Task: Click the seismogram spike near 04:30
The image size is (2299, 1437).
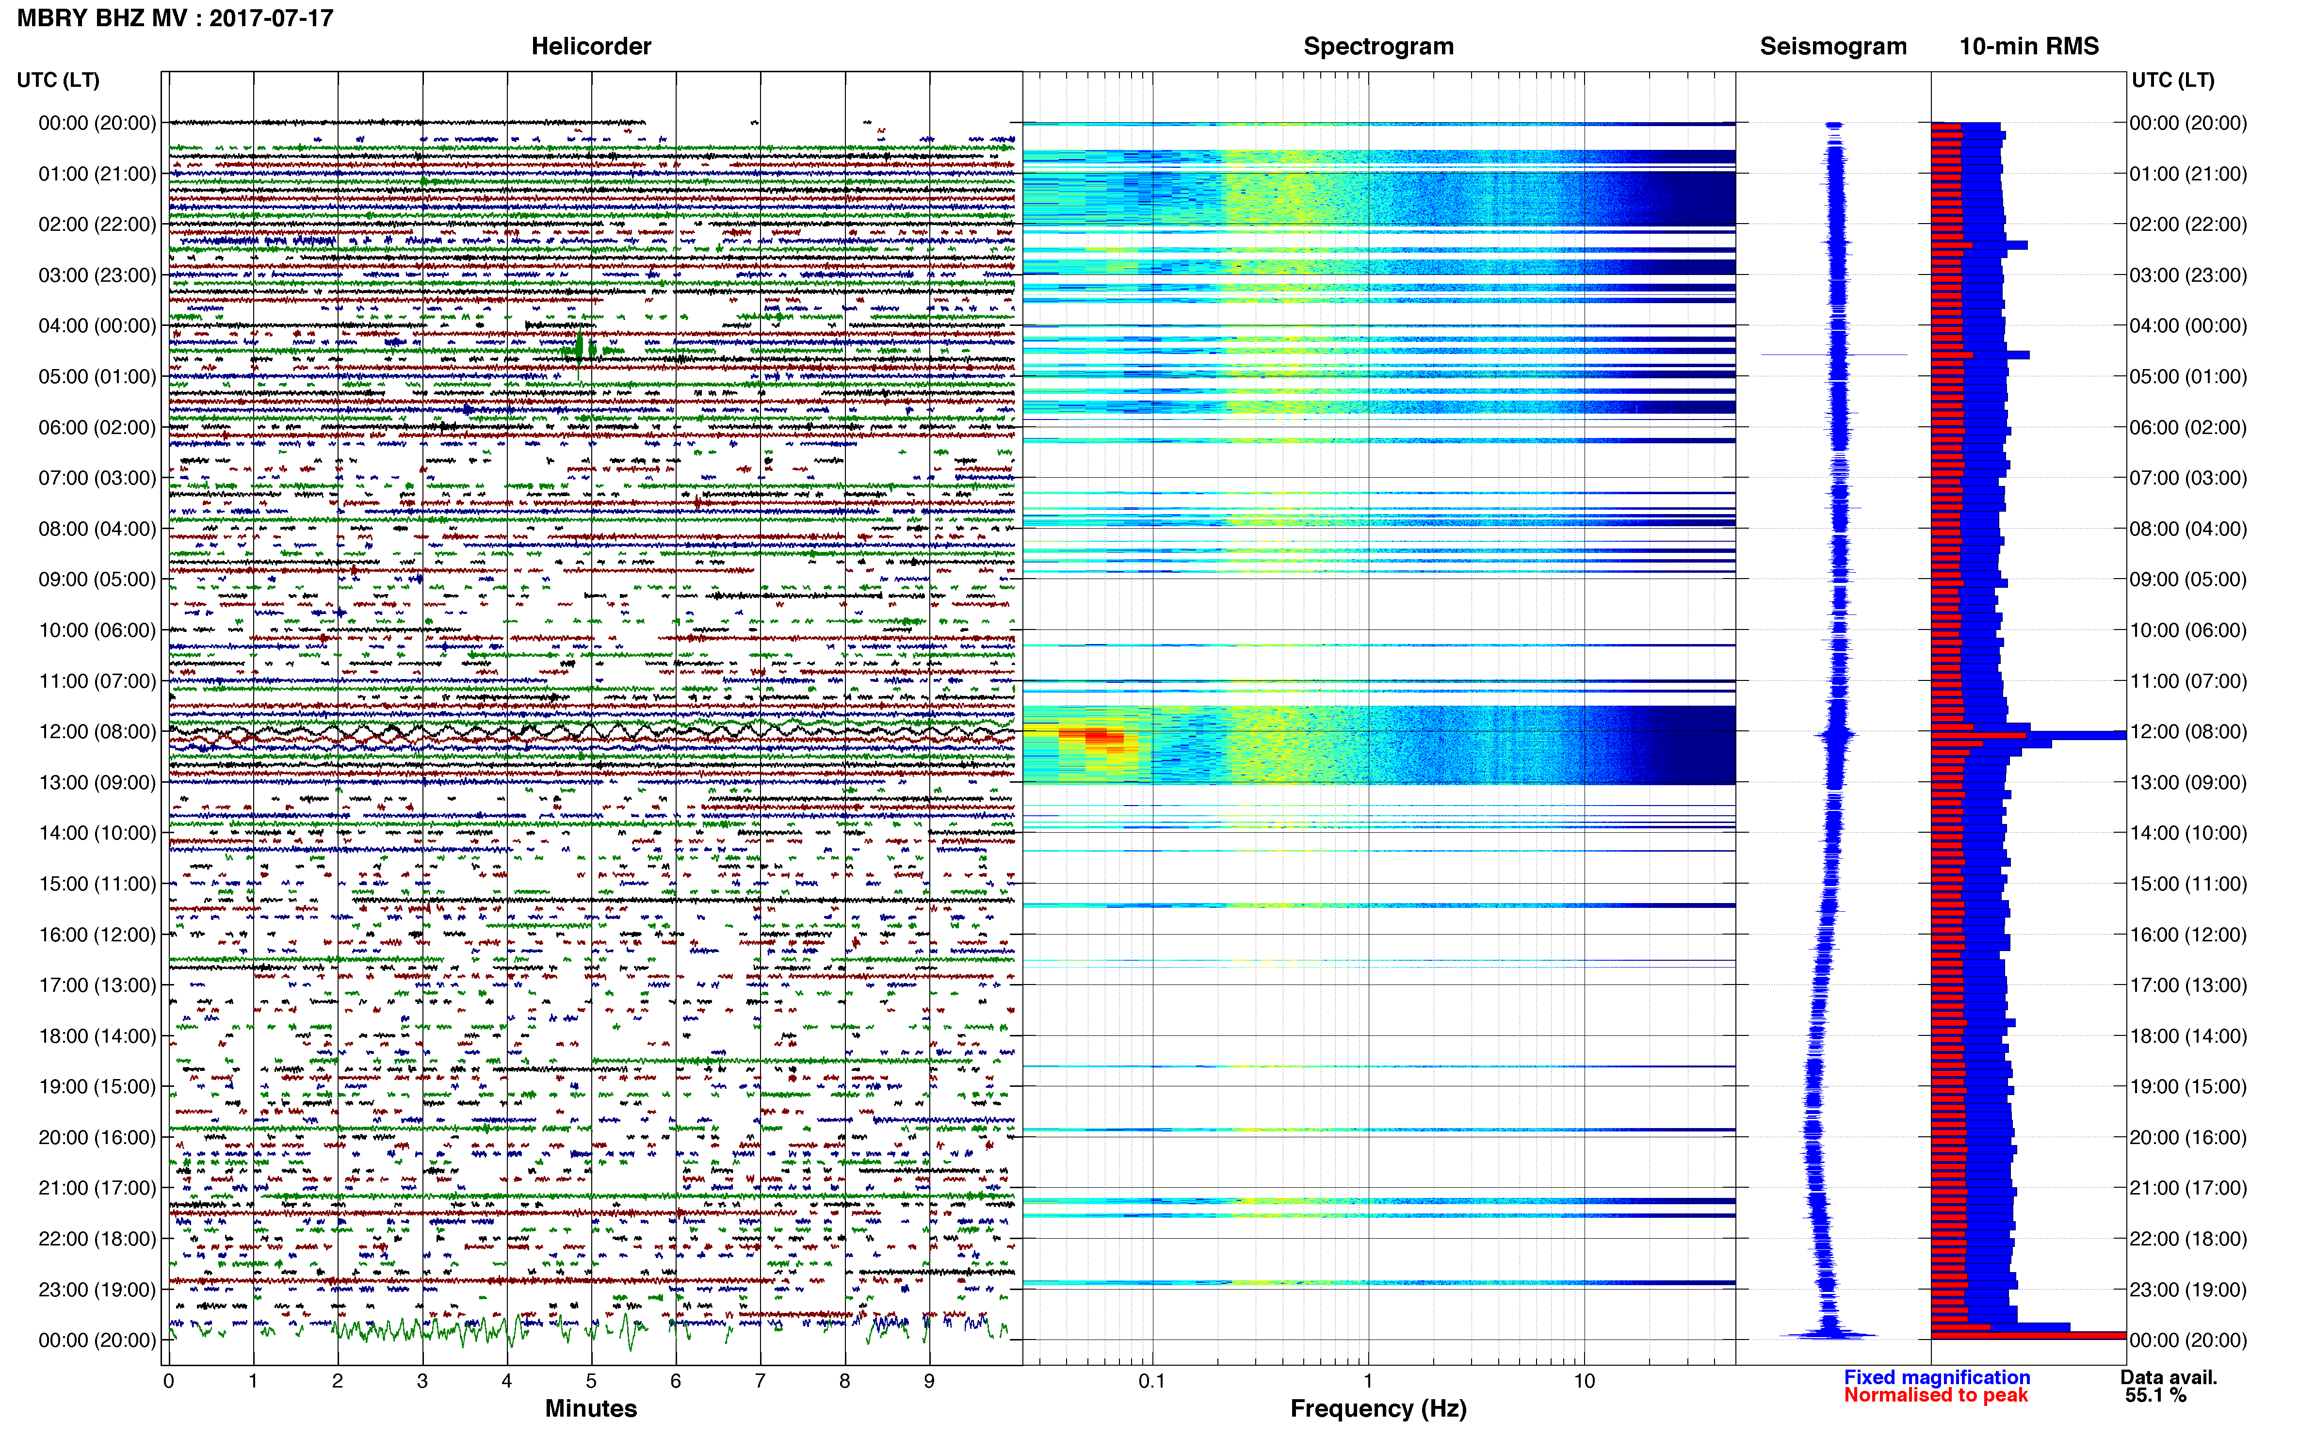Action: [1834, 355]
